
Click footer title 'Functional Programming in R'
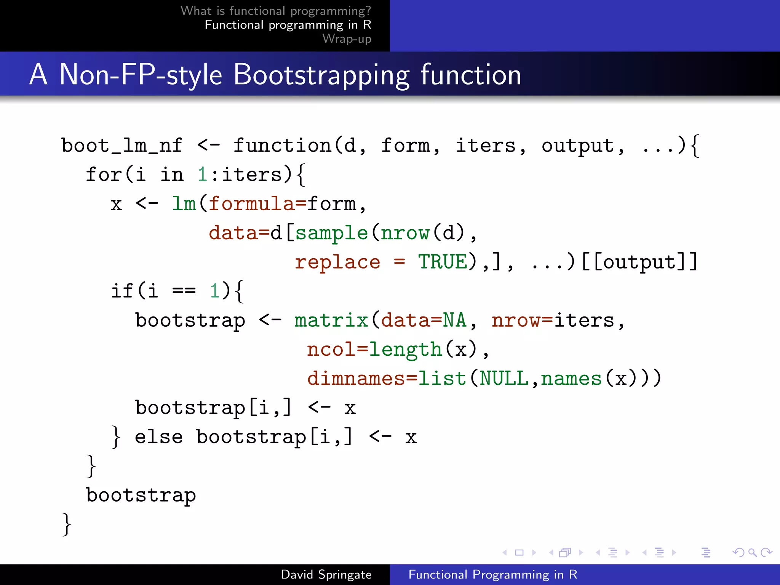pos(493,574)
